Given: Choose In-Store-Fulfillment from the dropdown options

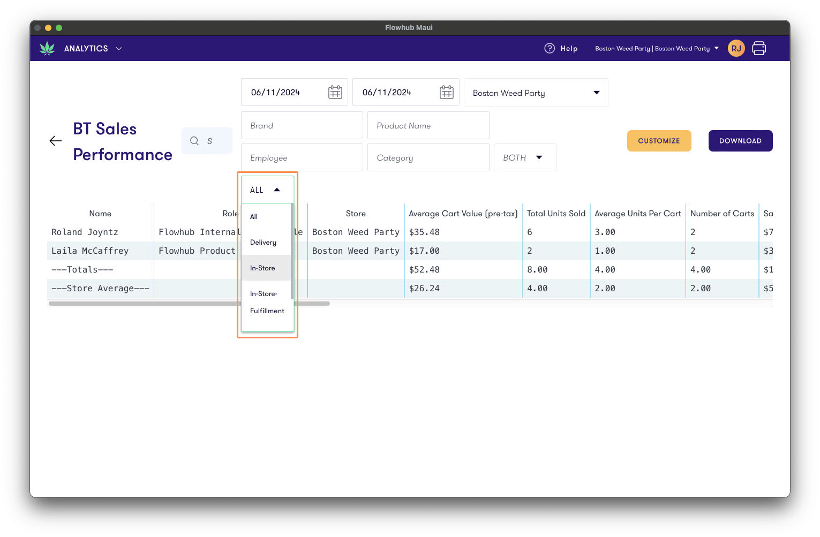Looking at the screenshot, I should pyautogui.click(x=267, y=302).
